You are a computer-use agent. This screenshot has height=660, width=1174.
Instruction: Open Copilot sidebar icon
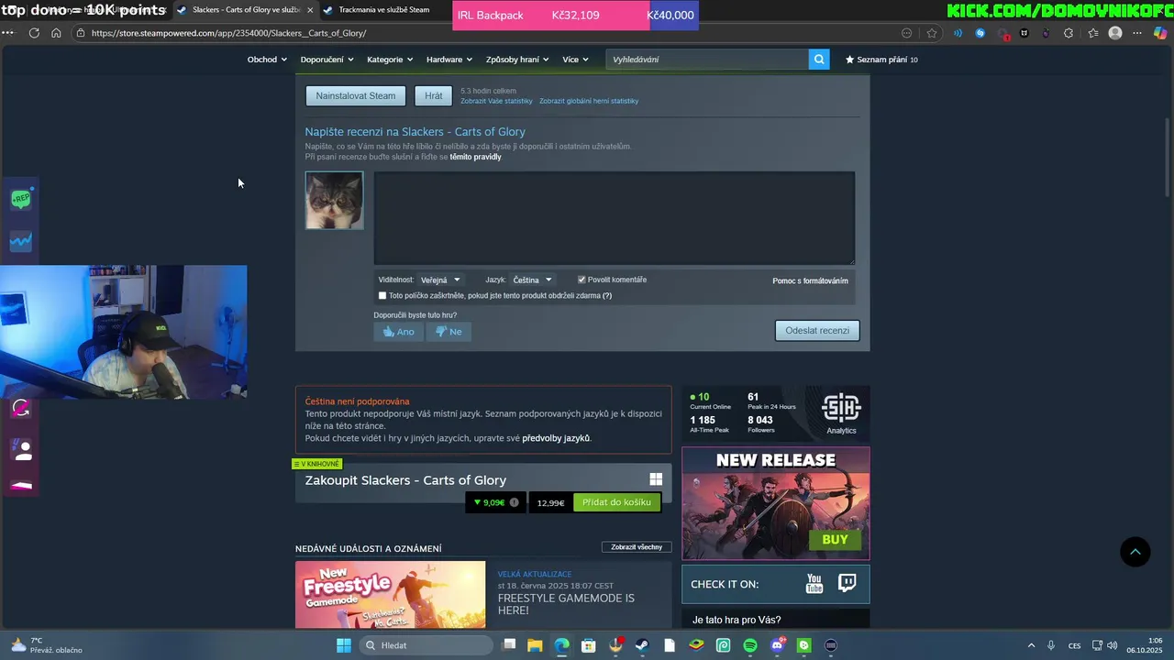(x=1160, y=33)
